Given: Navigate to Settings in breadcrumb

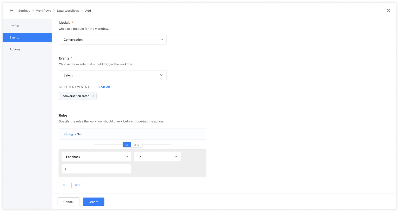Looking at the screenshot, I should 24,11.
